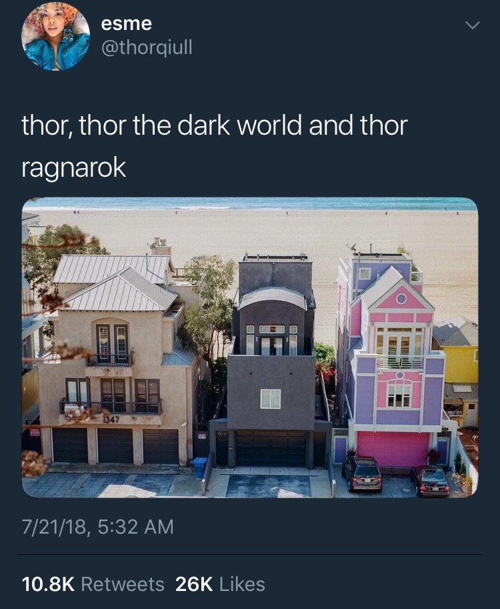The width and height of the screenshot is (500, 609).
Task: View the 26K likes count
Action: coord(194,584)
